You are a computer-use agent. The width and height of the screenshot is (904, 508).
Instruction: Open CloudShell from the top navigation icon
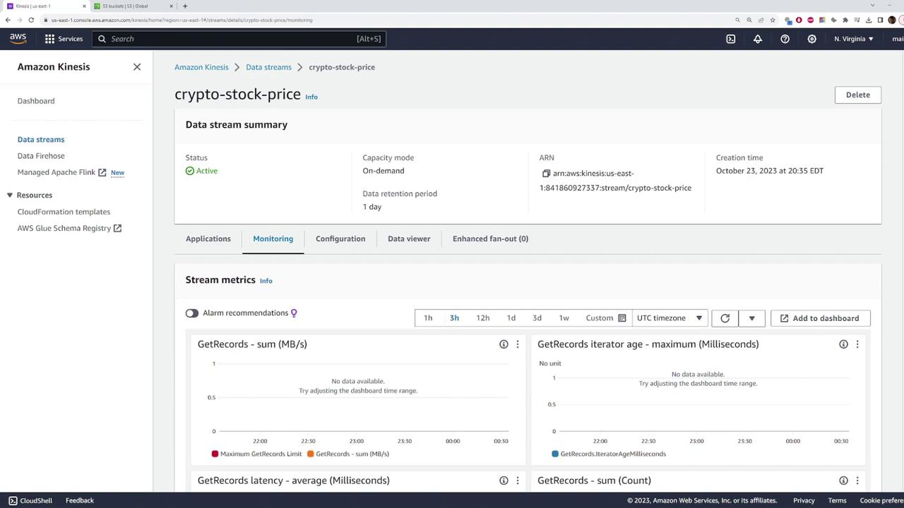click(731, 39)
